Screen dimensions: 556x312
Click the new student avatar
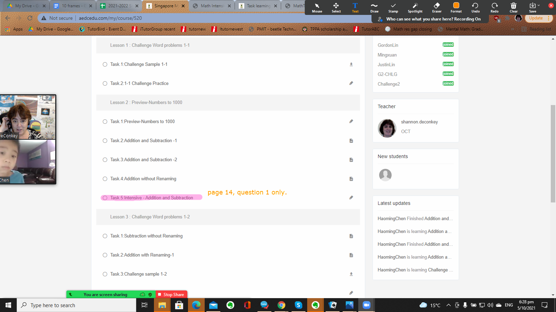click(x=385, y=175)
